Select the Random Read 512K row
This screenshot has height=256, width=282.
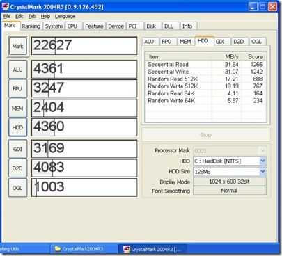point(205,79)
